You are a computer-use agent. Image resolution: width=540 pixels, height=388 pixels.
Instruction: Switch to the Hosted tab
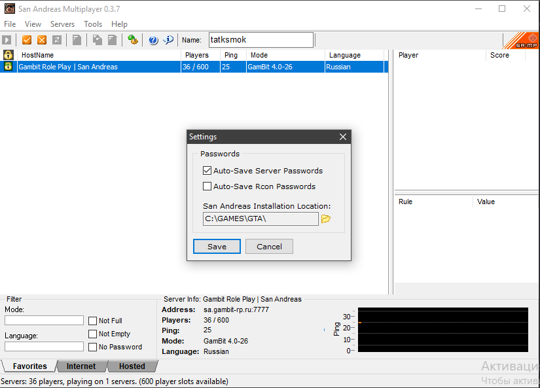point(132,366)
